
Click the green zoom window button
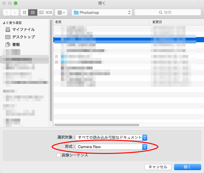(16, 3)
